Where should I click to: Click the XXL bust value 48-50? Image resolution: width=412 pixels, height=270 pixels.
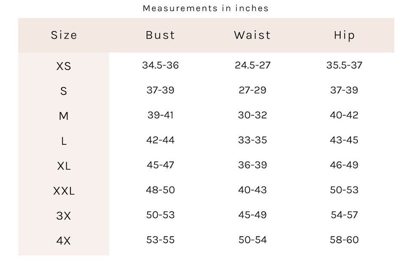coord(160,190)
